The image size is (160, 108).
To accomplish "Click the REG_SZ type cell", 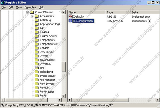I will pos(111,17).
